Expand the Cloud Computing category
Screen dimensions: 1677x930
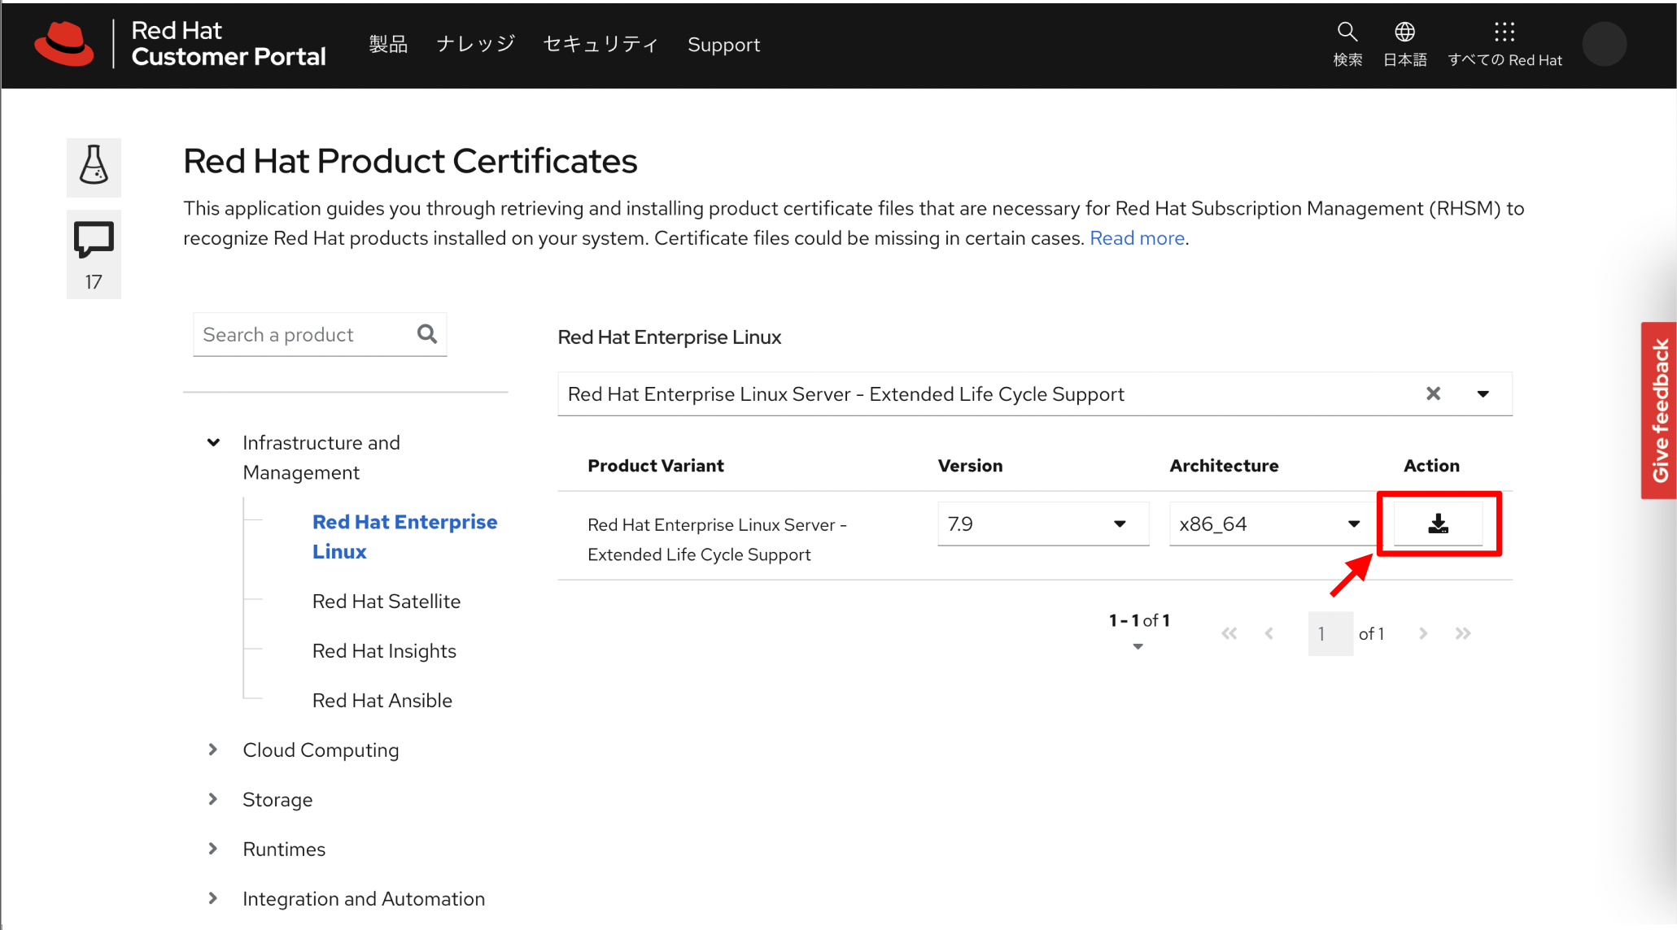pos(213,750)
